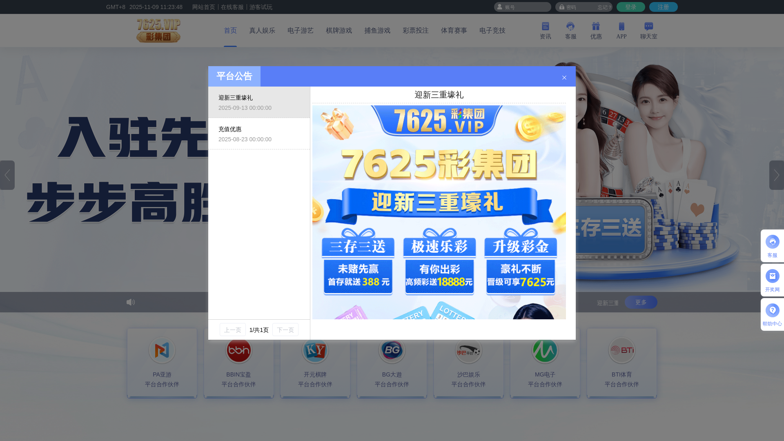The width and height of the screenshot is (784, 441).
Task: Click the 7625.VIP 彩集团 logo
Action: point(158,31)
